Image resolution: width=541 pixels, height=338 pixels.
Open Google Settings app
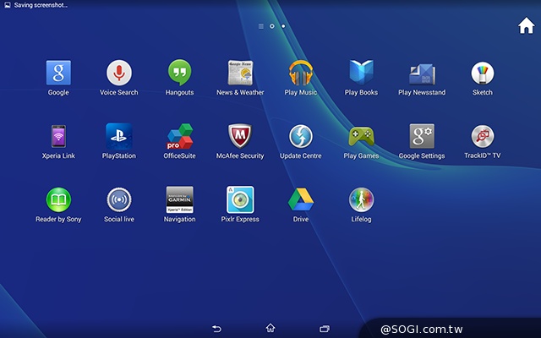point(422,136)
